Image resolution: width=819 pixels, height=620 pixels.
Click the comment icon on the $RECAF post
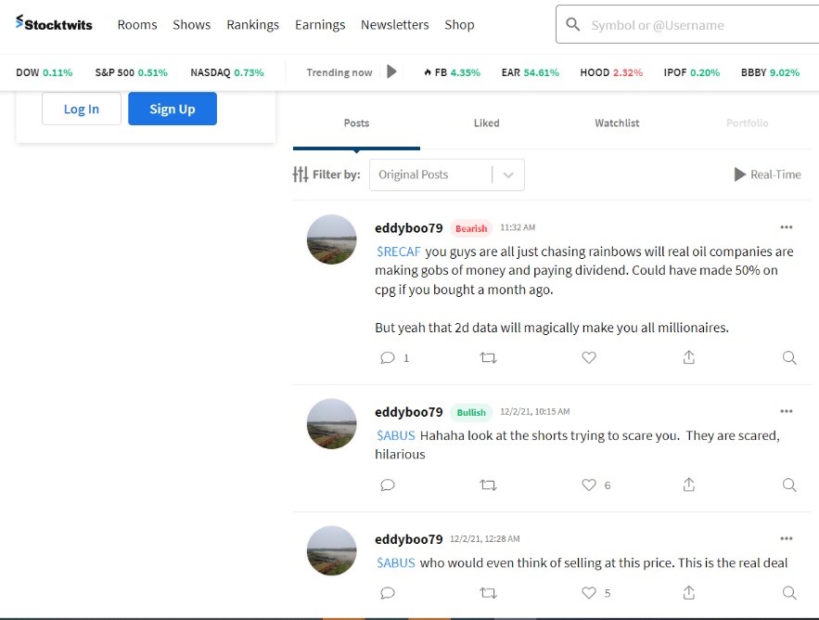388,357
